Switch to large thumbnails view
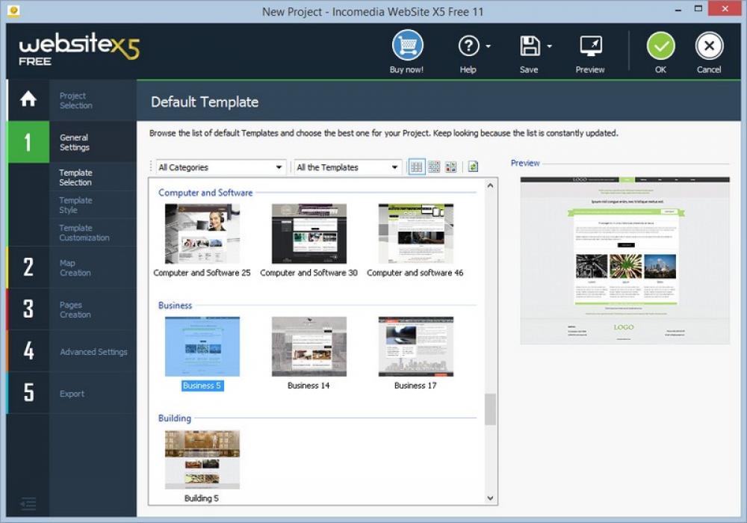Screen dimensions: 747x523 tap(416, 167)
